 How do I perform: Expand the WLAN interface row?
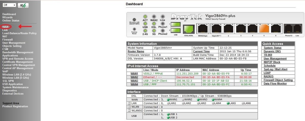click(x=129, y=107)
